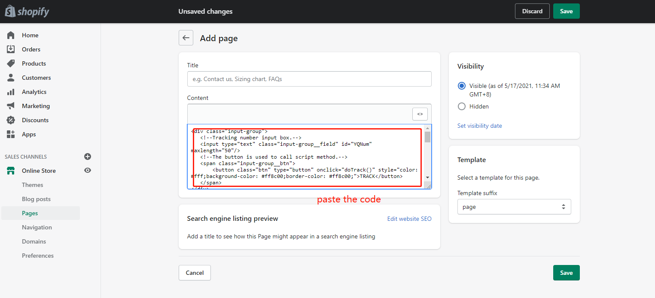Open Themes under Online Store
This screenshot has width=655, height=298.
pyautogui.click(x=33, y=185)
